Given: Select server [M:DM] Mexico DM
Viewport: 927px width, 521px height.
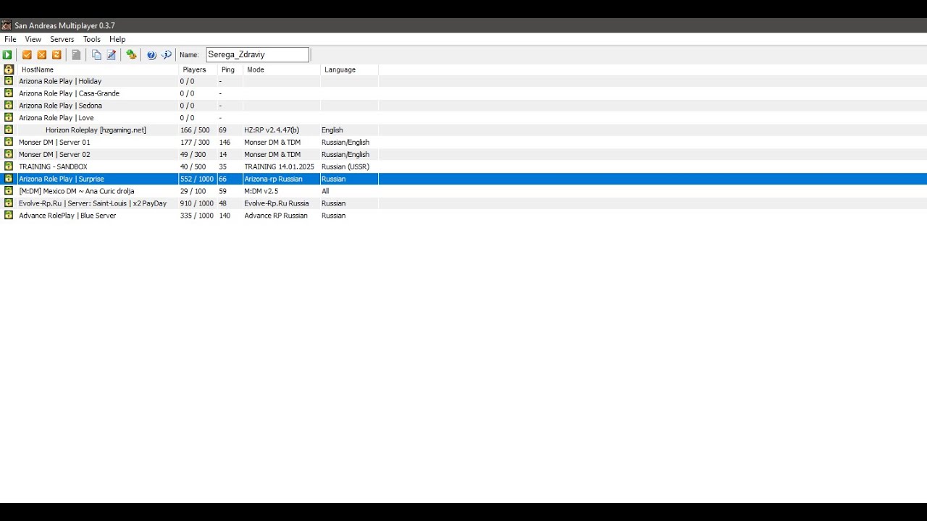Looking at the screenshot, I should 77,191.
